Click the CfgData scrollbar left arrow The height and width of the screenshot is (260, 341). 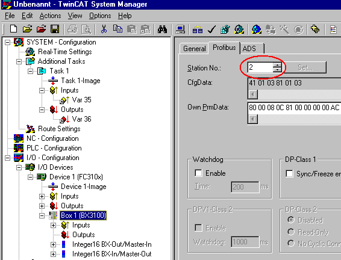(x=252, y=94)
